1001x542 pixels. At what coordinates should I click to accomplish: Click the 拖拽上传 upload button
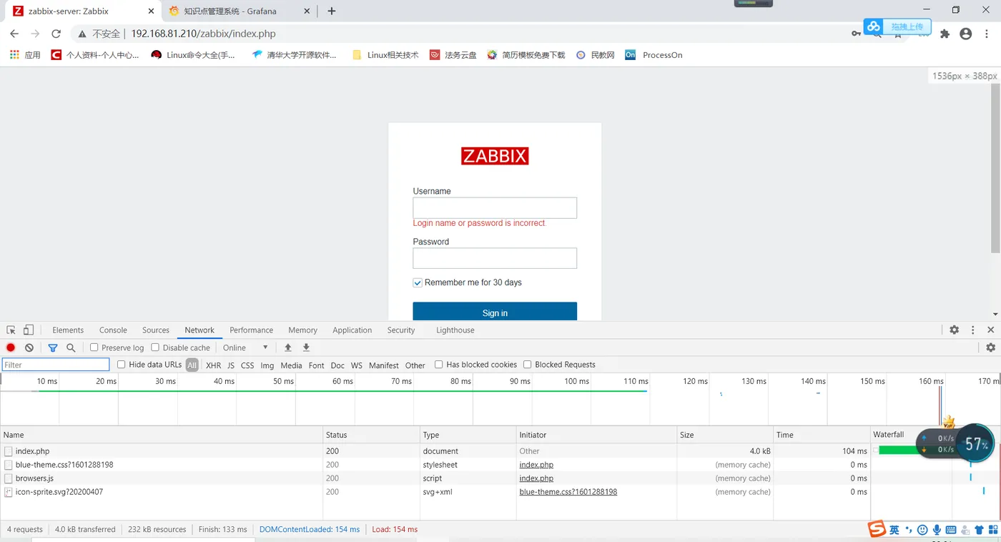[x=897, y=26]
